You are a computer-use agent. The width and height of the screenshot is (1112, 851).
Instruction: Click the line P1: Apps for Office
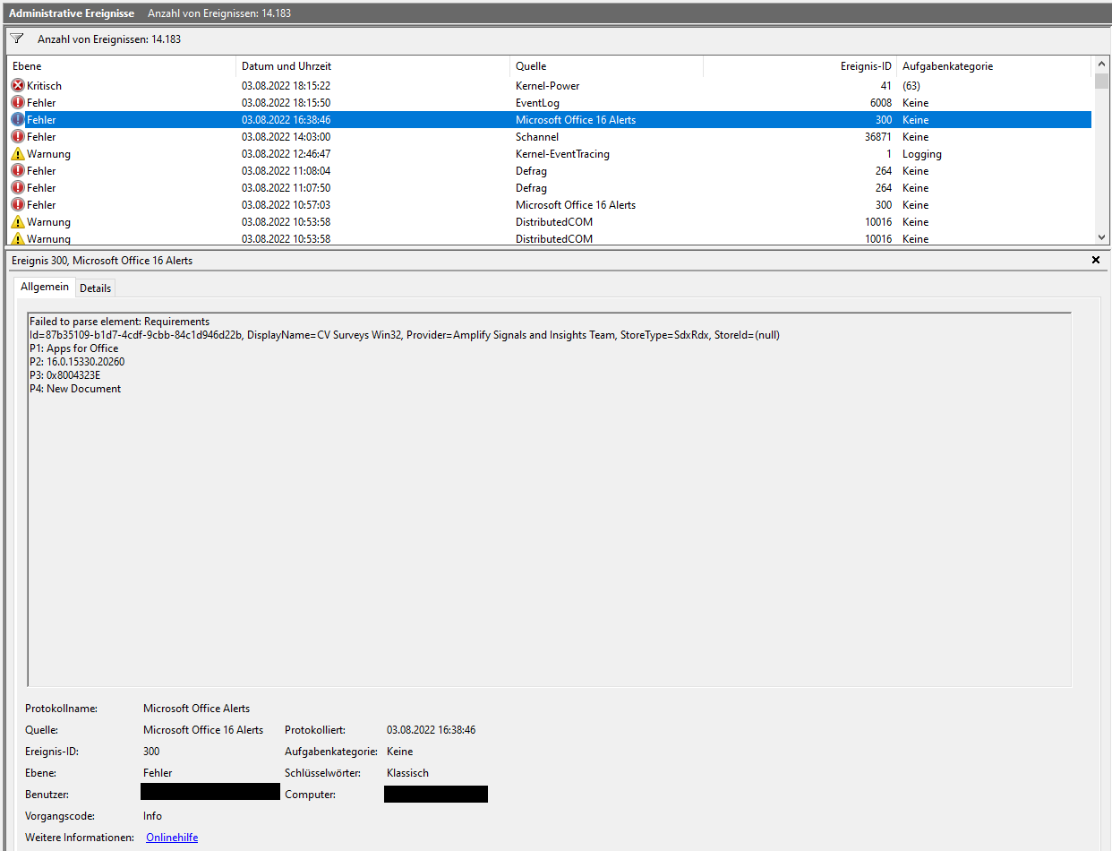[73, 348]
